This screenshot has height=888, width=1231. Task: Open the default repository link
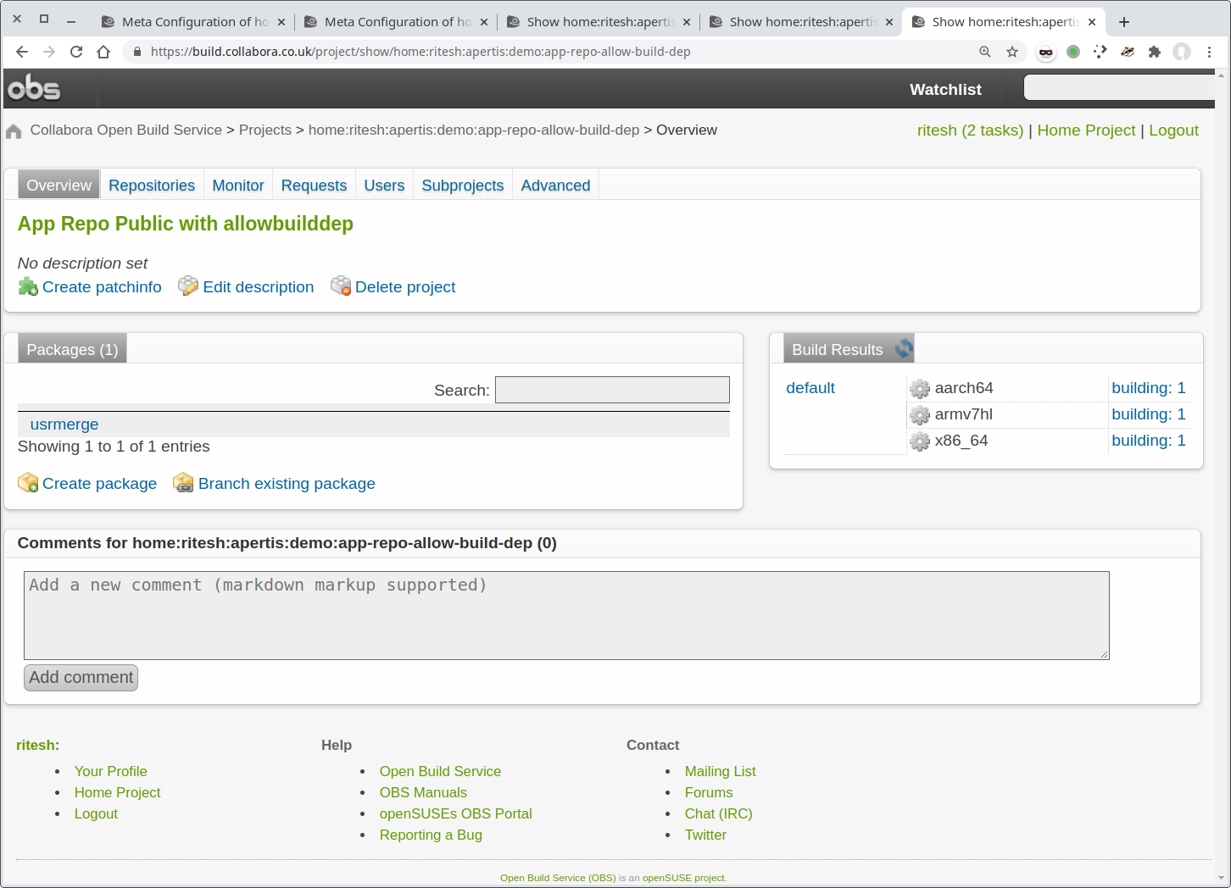pyautogui.click(x=810, y=388)
